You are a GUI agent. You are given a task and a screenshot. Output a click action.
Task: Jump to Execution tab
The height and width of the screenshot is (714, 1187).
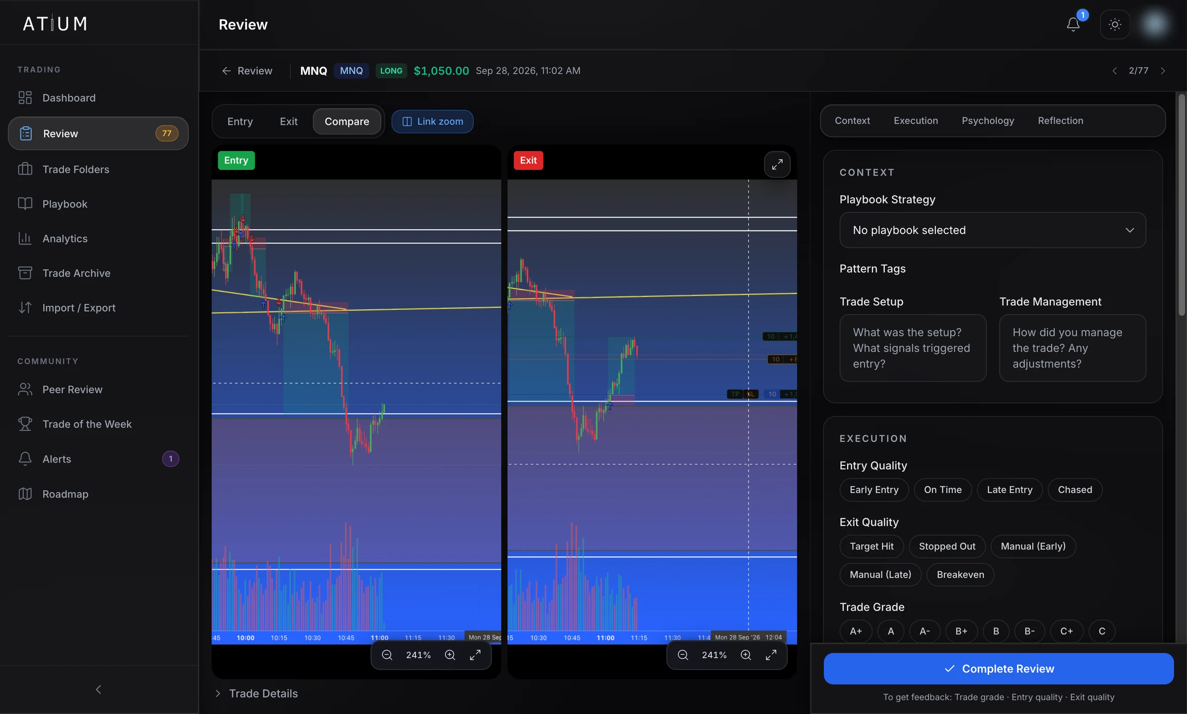click(915, 121)
